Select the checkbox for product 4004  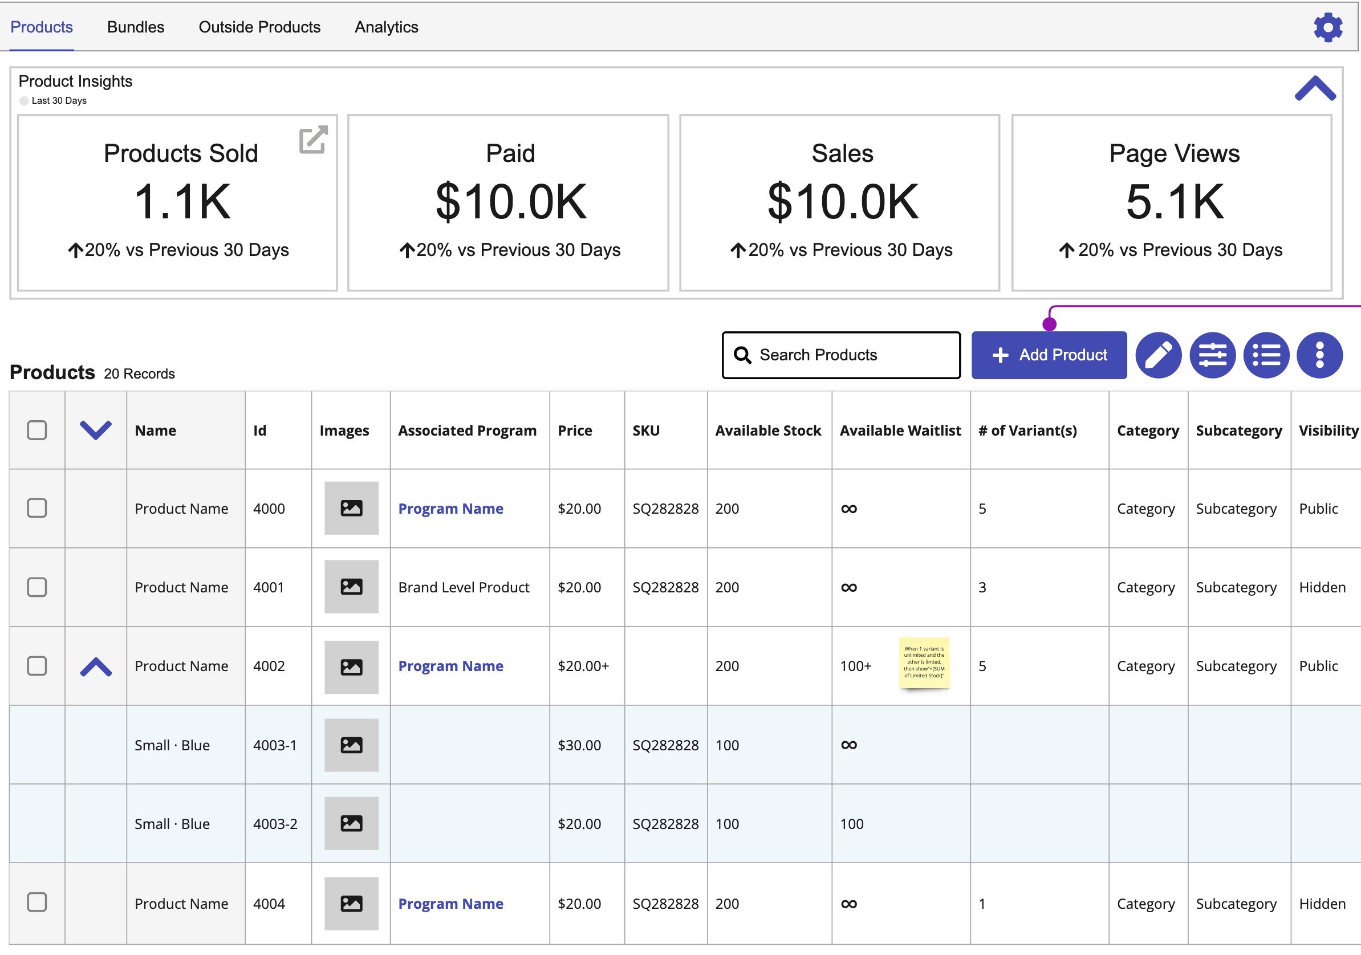(36, 902)
